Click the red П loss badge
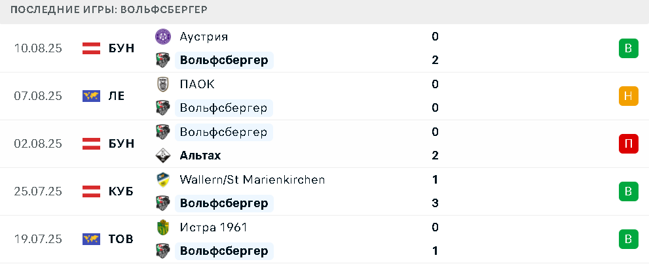649x264 pixels. click(x=628, y=144)
